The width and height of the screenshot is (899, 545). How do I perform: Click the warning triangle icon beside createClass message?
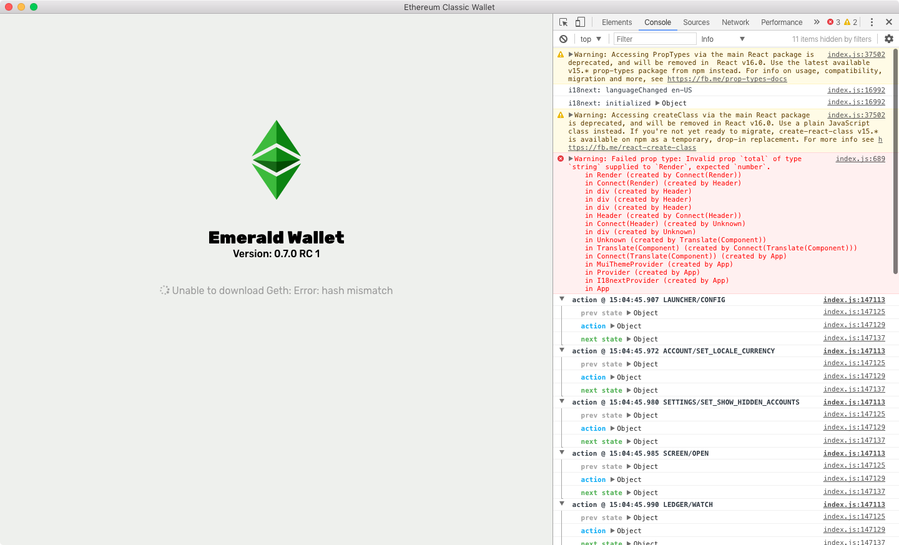[x=561, y=115]
